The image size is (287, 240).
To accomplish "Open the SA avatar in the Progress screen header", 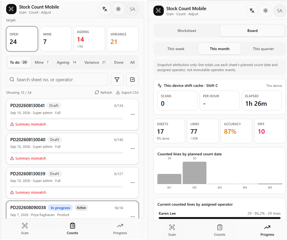I will click(x=280, y=11).
